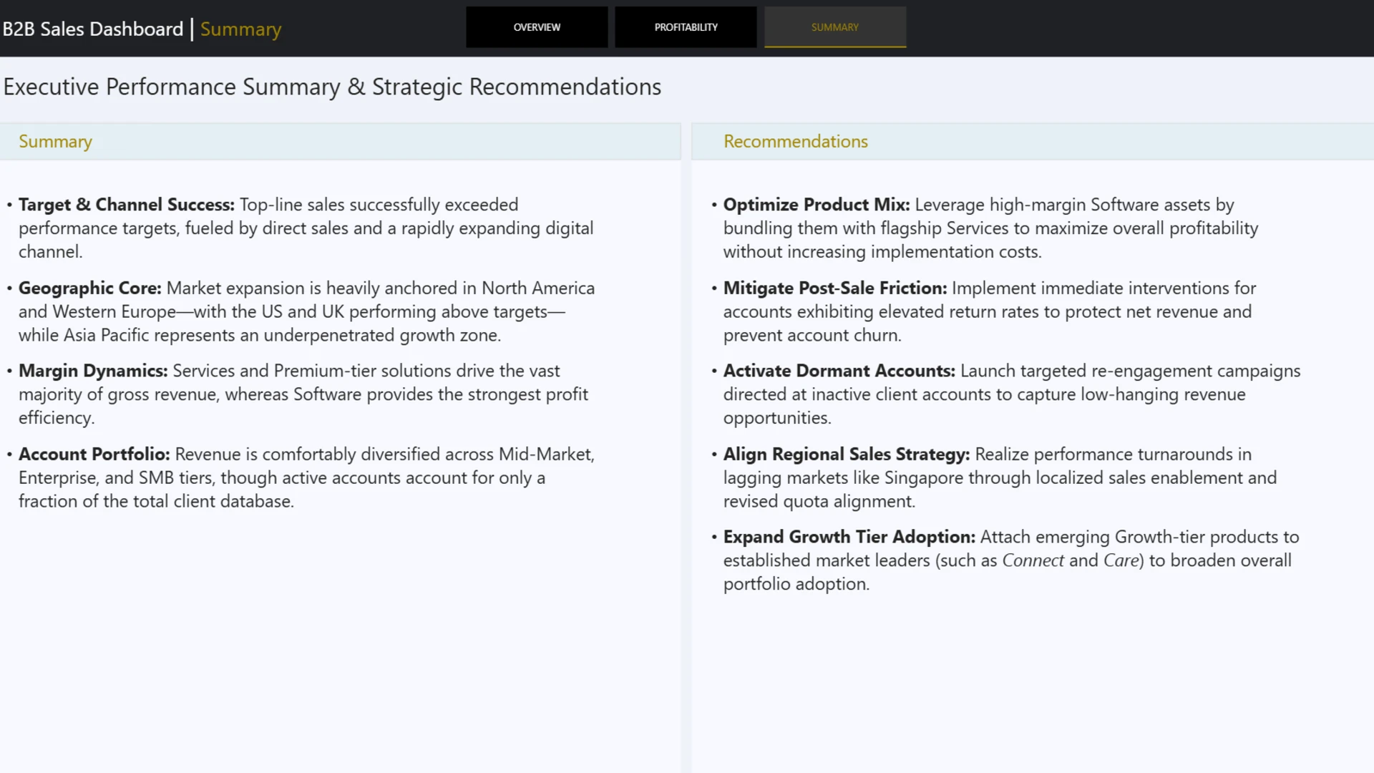Select the Target & Channel Success bullet

click(126, 205)
